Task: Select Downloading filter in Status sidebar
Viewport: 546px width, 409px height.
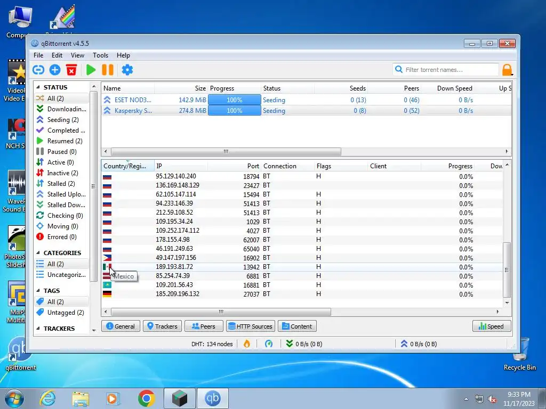Action: (x=62, y=109)
